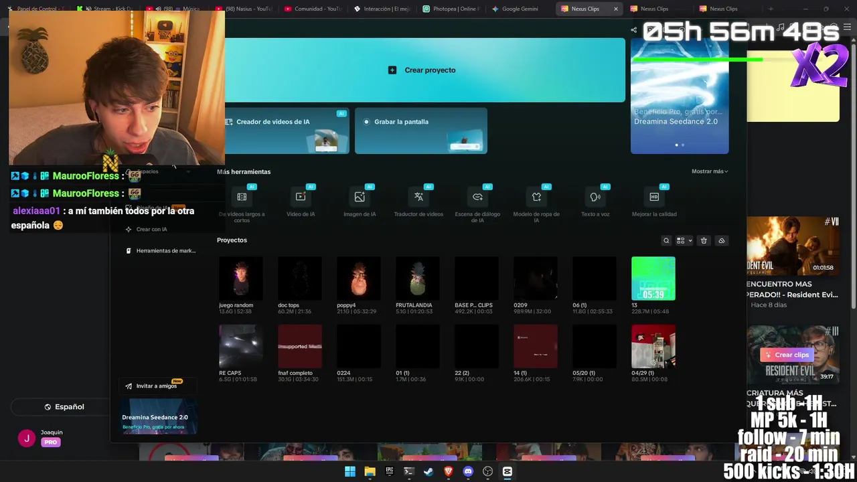Expand Mostrar más tools list
857x482 pixels.
710,171
